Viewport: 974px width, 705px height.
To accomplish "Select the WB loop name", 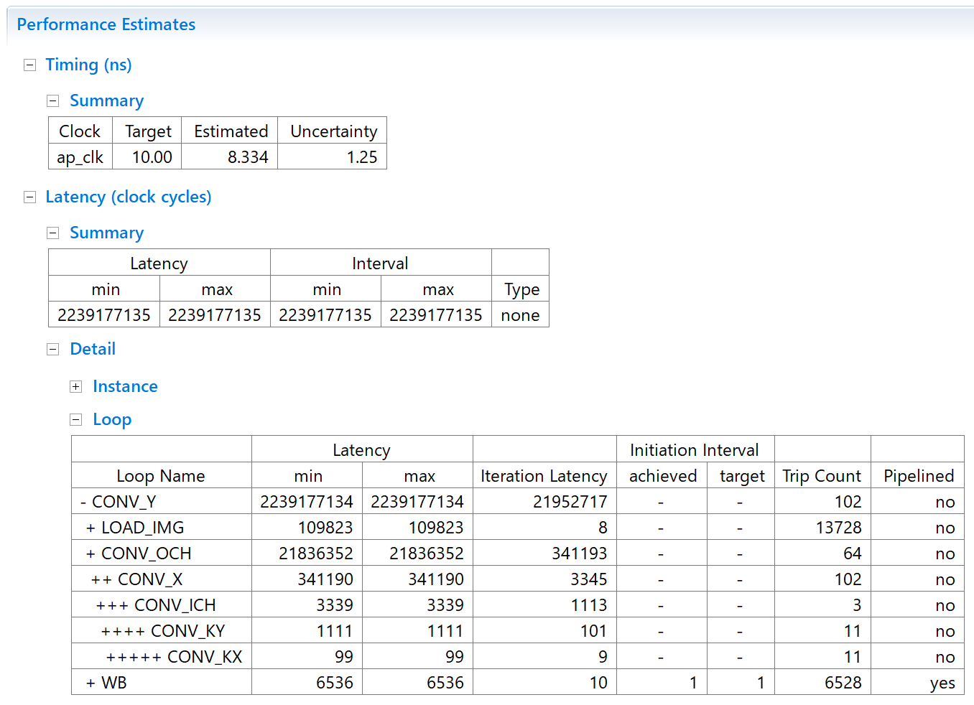I will coord(162,682).
